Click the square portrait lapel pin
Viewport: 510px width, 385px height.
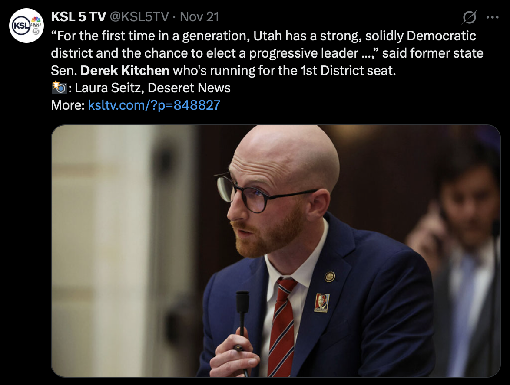point(321,303)
